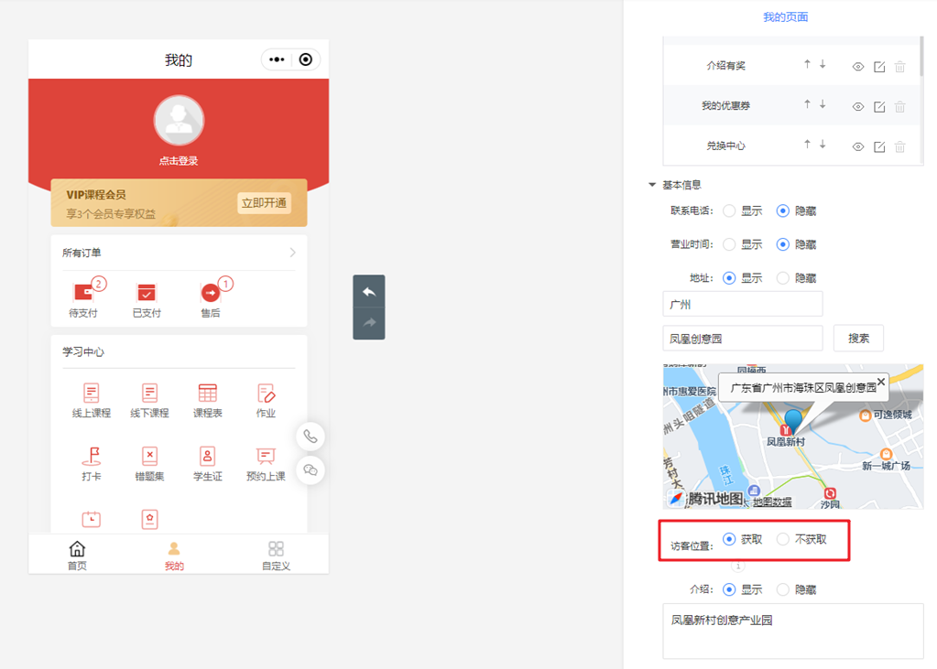
Task: Set 联系电话 to 显示
Action: click(x=729, y=210)
